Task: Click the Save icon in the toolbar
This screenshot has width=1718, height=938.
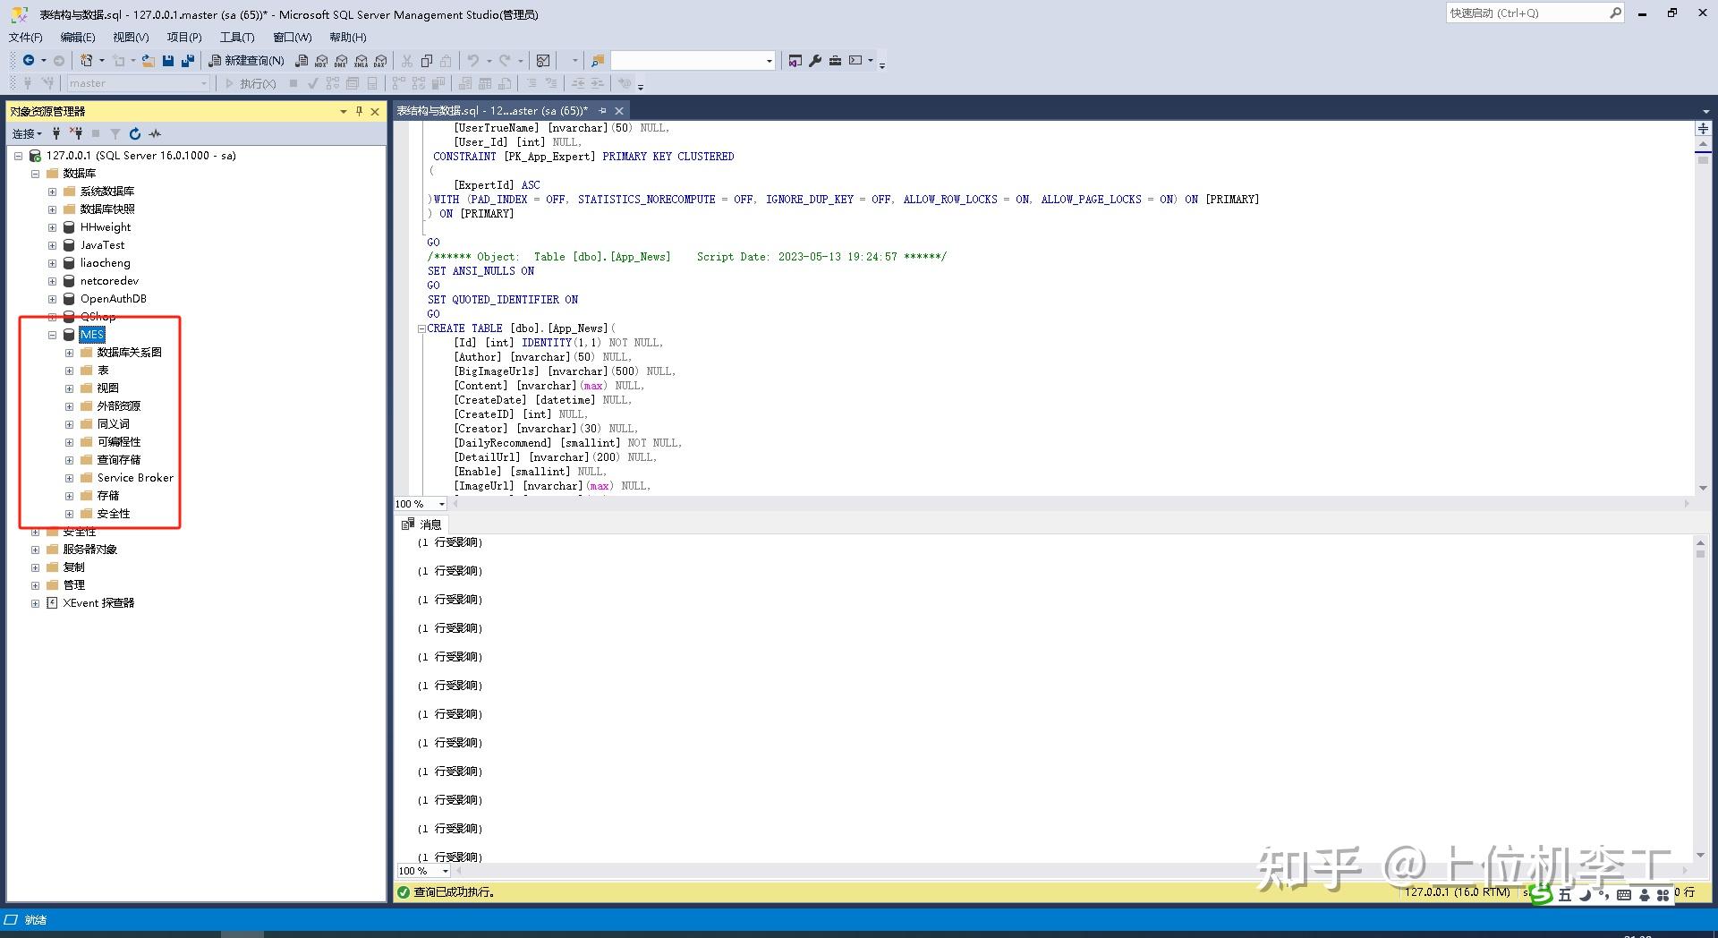Action: tap(167, 60)
